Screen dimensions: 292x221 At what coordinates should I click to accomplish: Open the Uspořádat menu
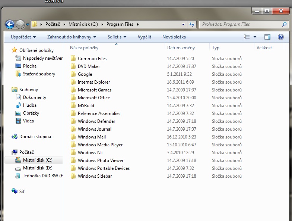(23, 37)
